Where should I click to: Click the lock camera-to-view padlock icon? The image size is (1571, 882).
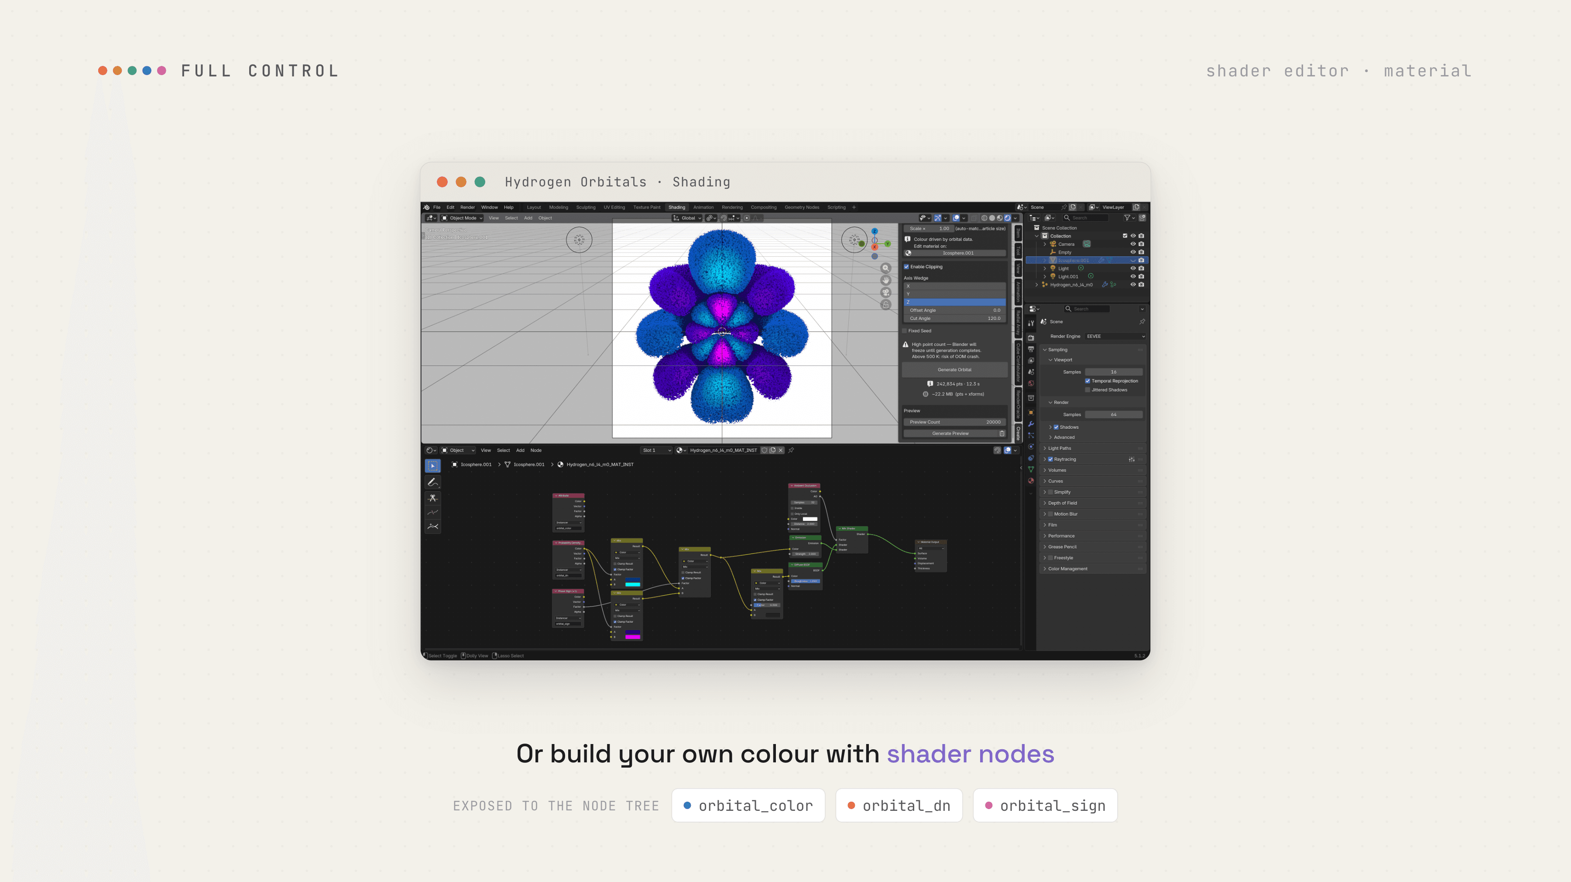(886, 305)
